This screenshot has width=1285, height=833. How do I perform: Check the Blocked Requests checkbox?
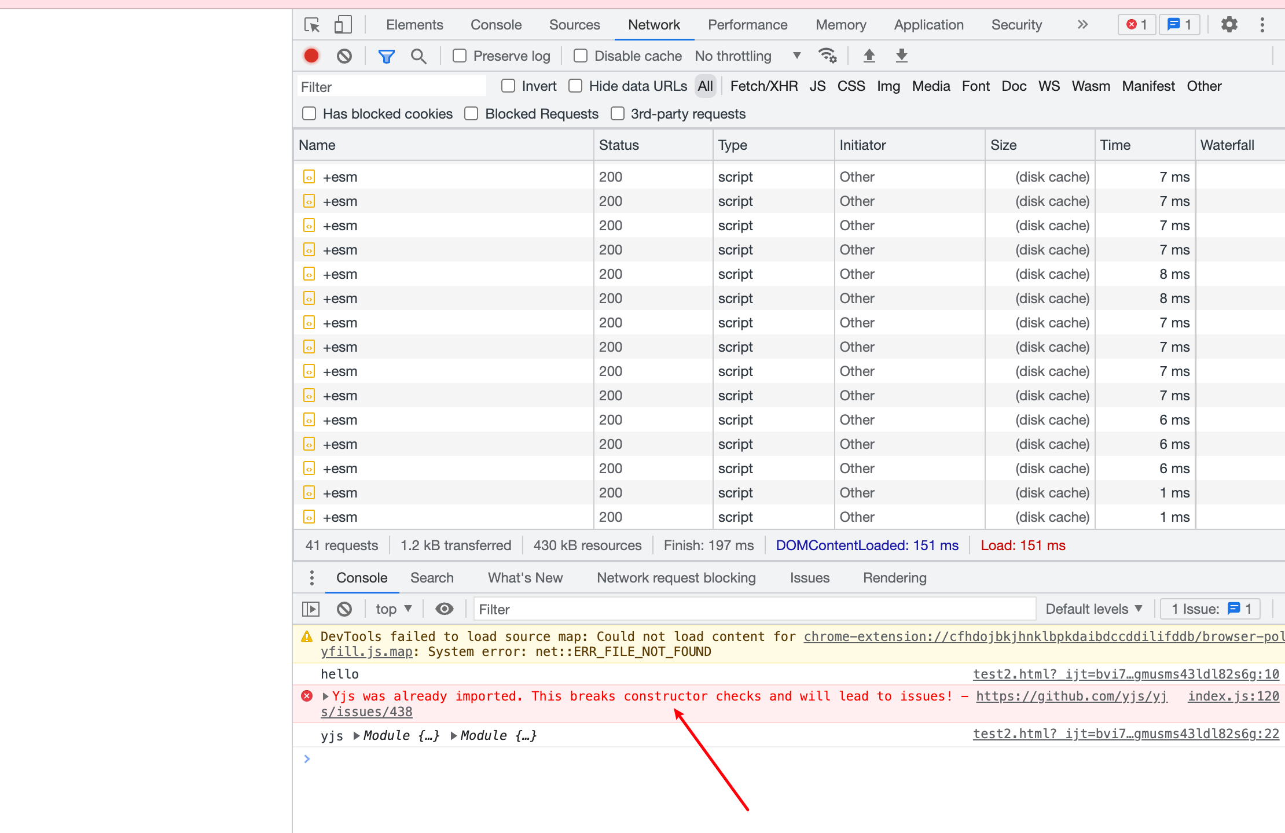click(471, 113)
